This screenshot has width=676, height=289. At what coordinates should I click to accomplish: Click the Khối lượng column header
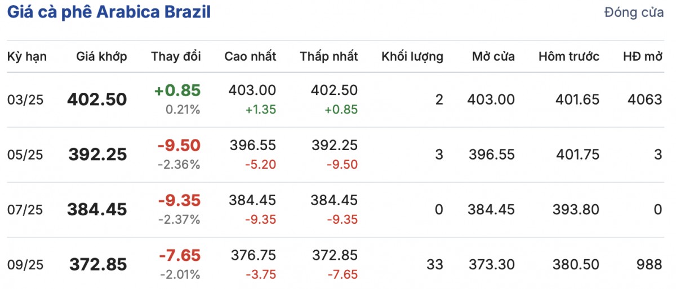pos(412,56)
